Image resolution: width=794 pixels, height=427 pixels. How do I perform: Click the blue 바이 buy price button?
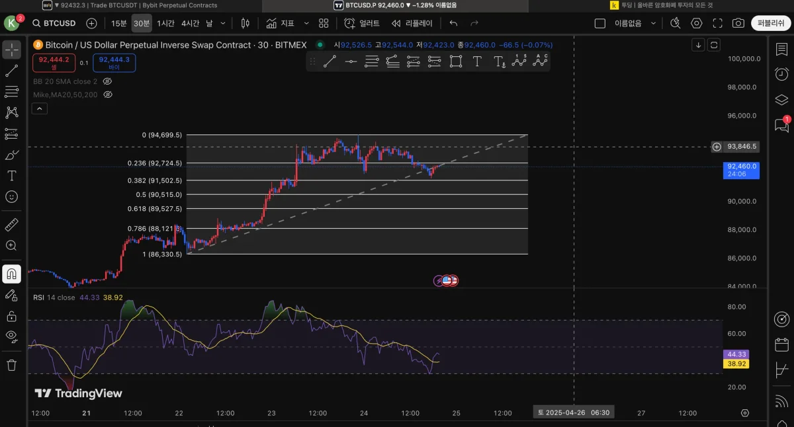pyautogui.click(x=114, y=63)
